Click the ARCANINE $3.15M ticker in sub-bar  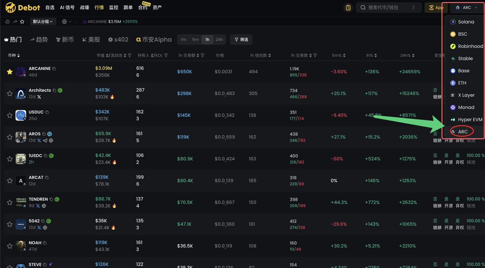(110, 22)
